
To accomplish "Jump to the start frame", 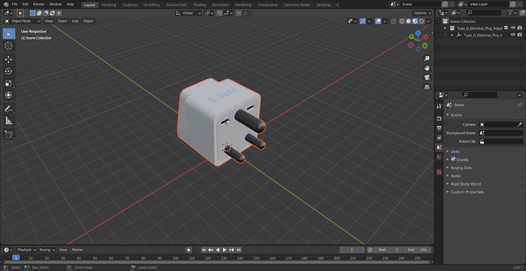I will [204, 250].
